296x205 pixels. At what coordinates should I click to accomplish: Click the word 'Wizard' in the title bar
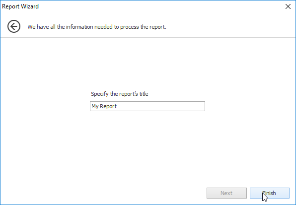click(x=29, y=6)
